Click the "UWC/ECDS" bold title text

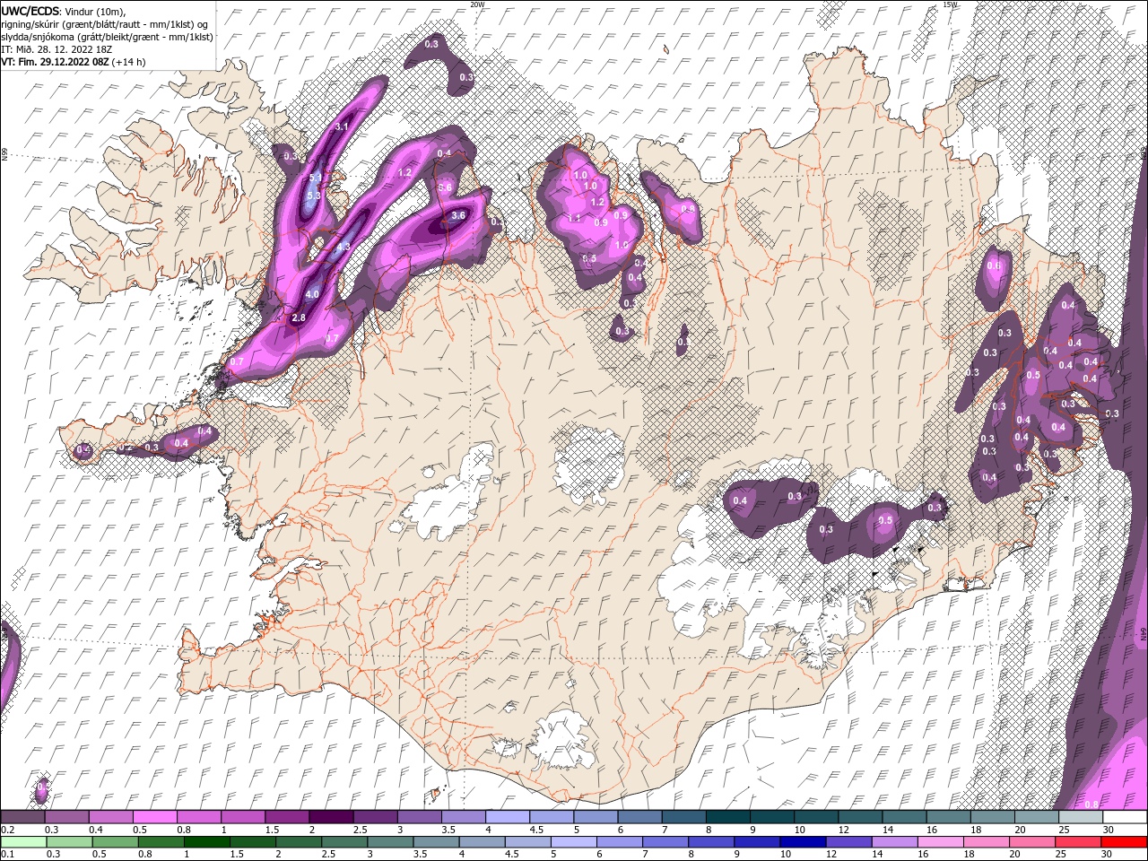tap(30, 11)
